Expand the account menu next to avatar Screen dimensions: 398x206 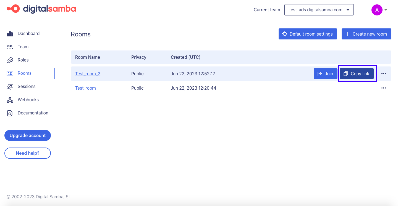pyautogui.click(x=386, y=10)
